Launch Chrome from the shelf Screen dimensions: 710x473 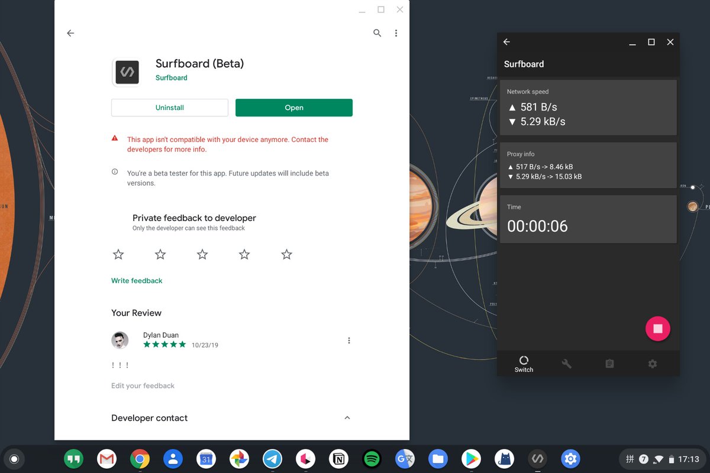coord(140,459)
